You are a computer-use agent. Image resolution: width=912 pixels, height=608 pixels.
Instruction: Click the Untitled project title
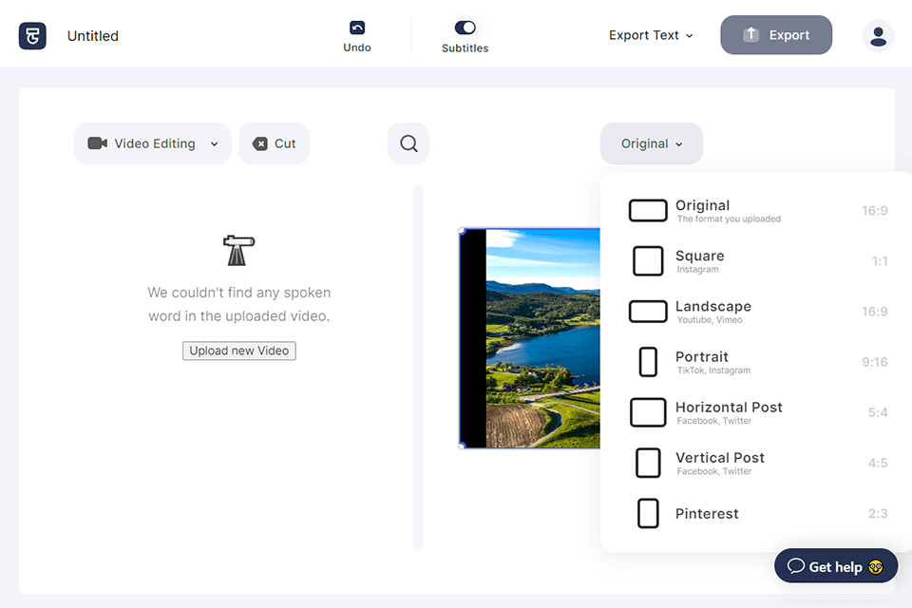[x=93, y=36]
